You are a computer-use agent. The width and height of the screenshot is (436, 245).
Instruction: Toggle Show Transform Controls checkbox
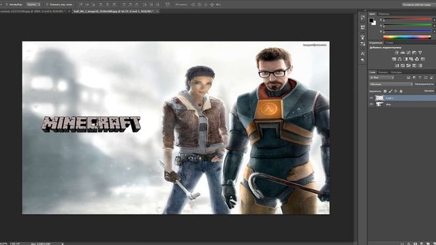pos(47,5)
